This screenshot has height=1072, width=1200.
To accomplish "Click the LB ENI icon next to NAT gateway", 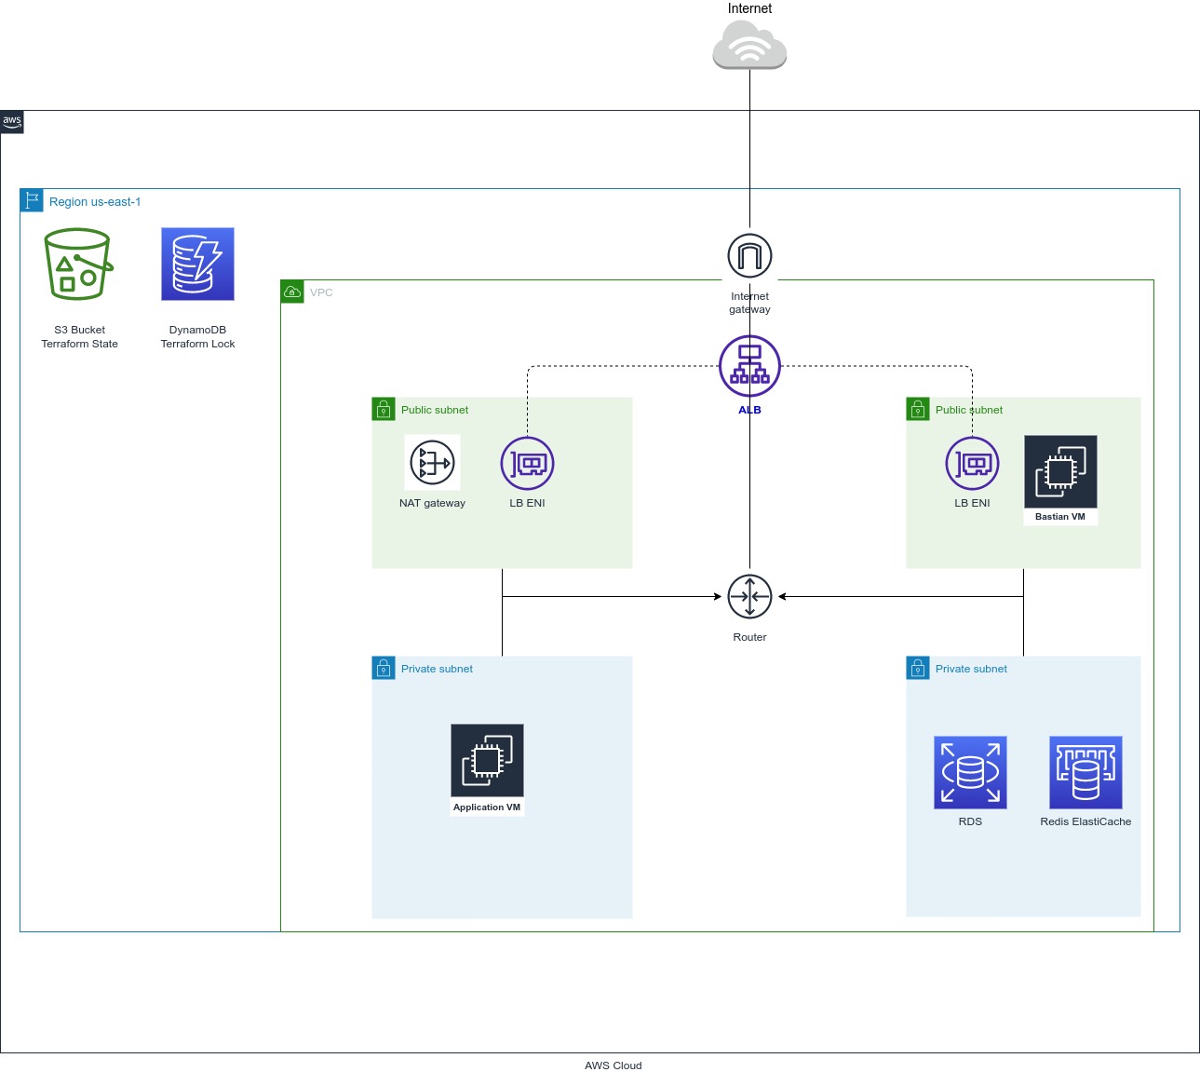I will 527,463.
